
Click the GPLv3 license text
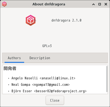47,46
